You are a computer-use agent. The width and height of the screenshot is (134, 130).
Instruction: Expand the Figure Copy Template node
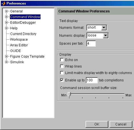click(6, 57)
